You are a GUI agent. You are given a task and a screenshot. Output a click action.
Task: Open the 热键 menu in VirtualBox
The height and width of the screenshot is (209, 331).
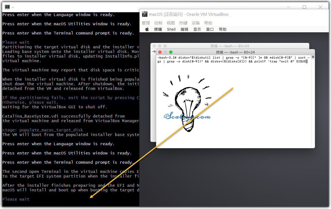point(183,23)
